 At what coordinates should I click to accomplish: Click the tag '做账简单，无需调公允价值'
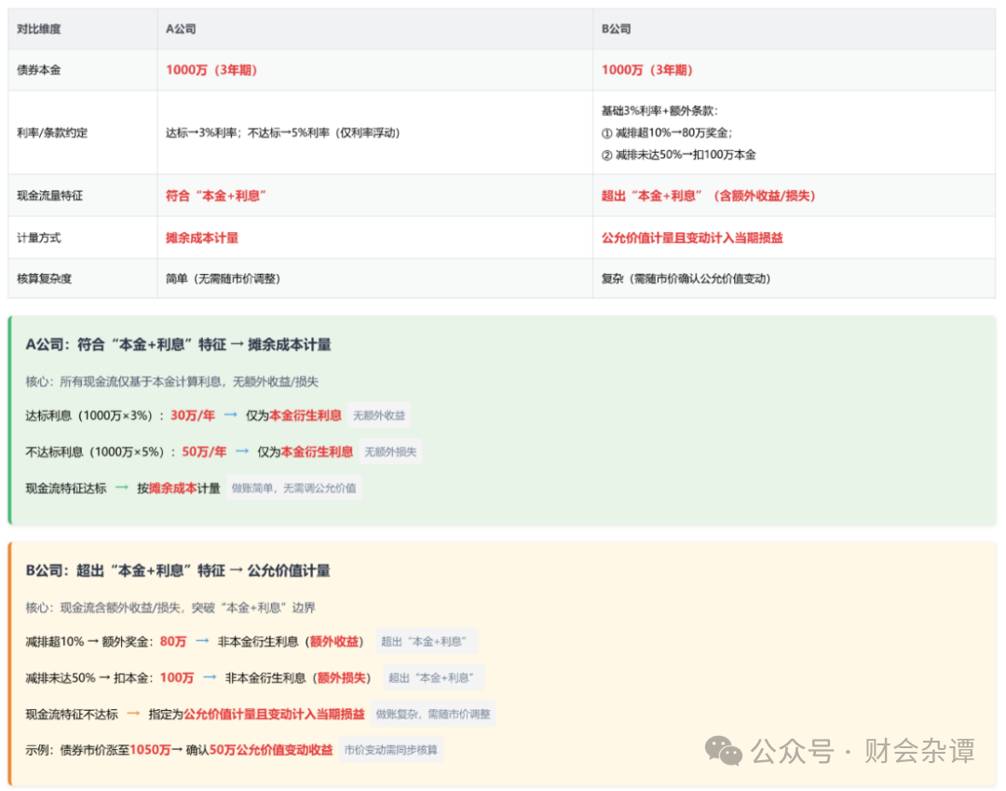coord(293,488)
